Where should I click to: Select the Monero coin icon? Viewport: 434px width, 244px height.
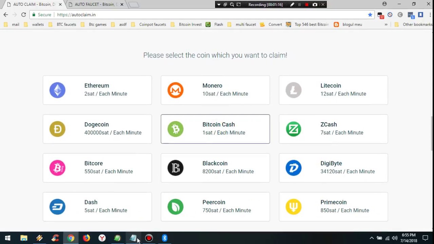click(x=175, y=90)
